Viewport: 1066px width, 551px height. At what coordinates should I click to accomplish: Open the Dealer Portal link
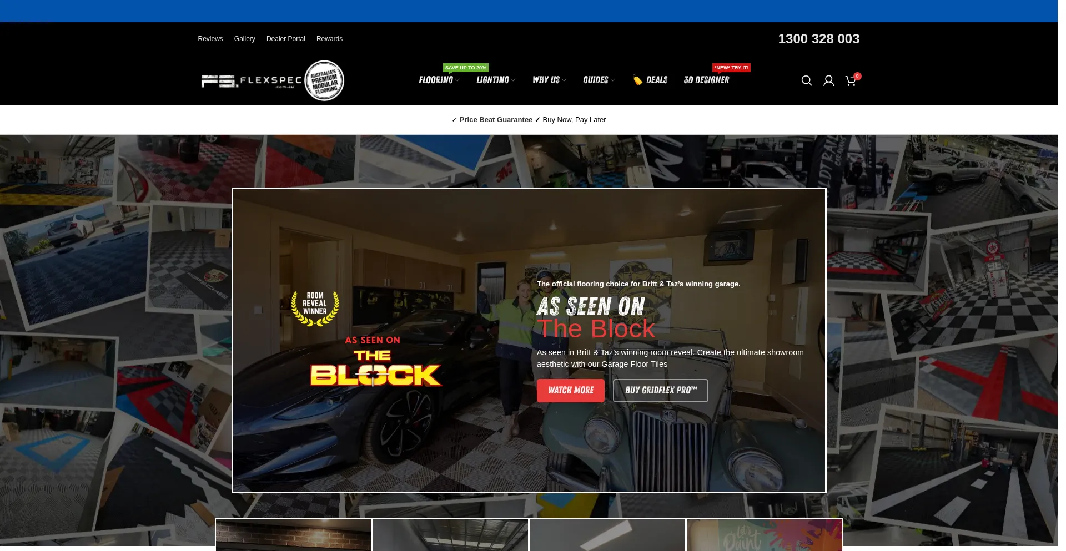coord(286,39)
